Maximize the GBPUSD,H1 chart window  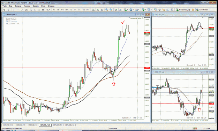(207, 72)
